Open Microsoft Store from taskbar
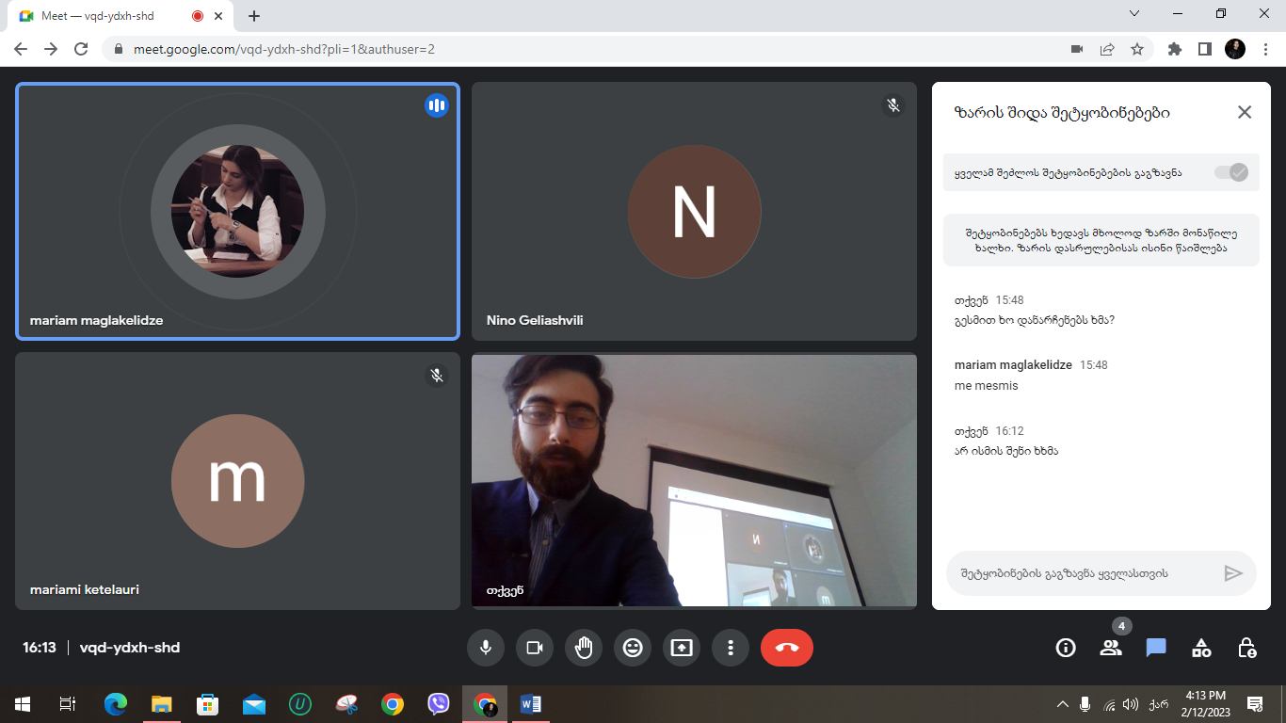The width and height of the screenshot is (1286, 723). 208,704
